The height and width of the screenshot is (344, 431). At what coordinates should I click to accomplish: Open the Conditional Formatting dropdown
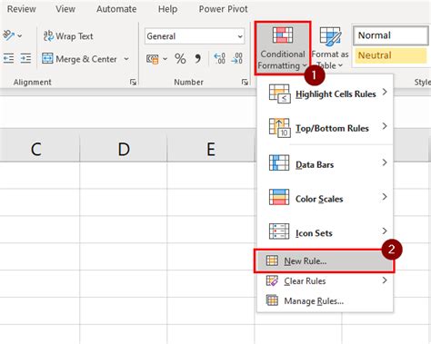(x=283, y=48)
